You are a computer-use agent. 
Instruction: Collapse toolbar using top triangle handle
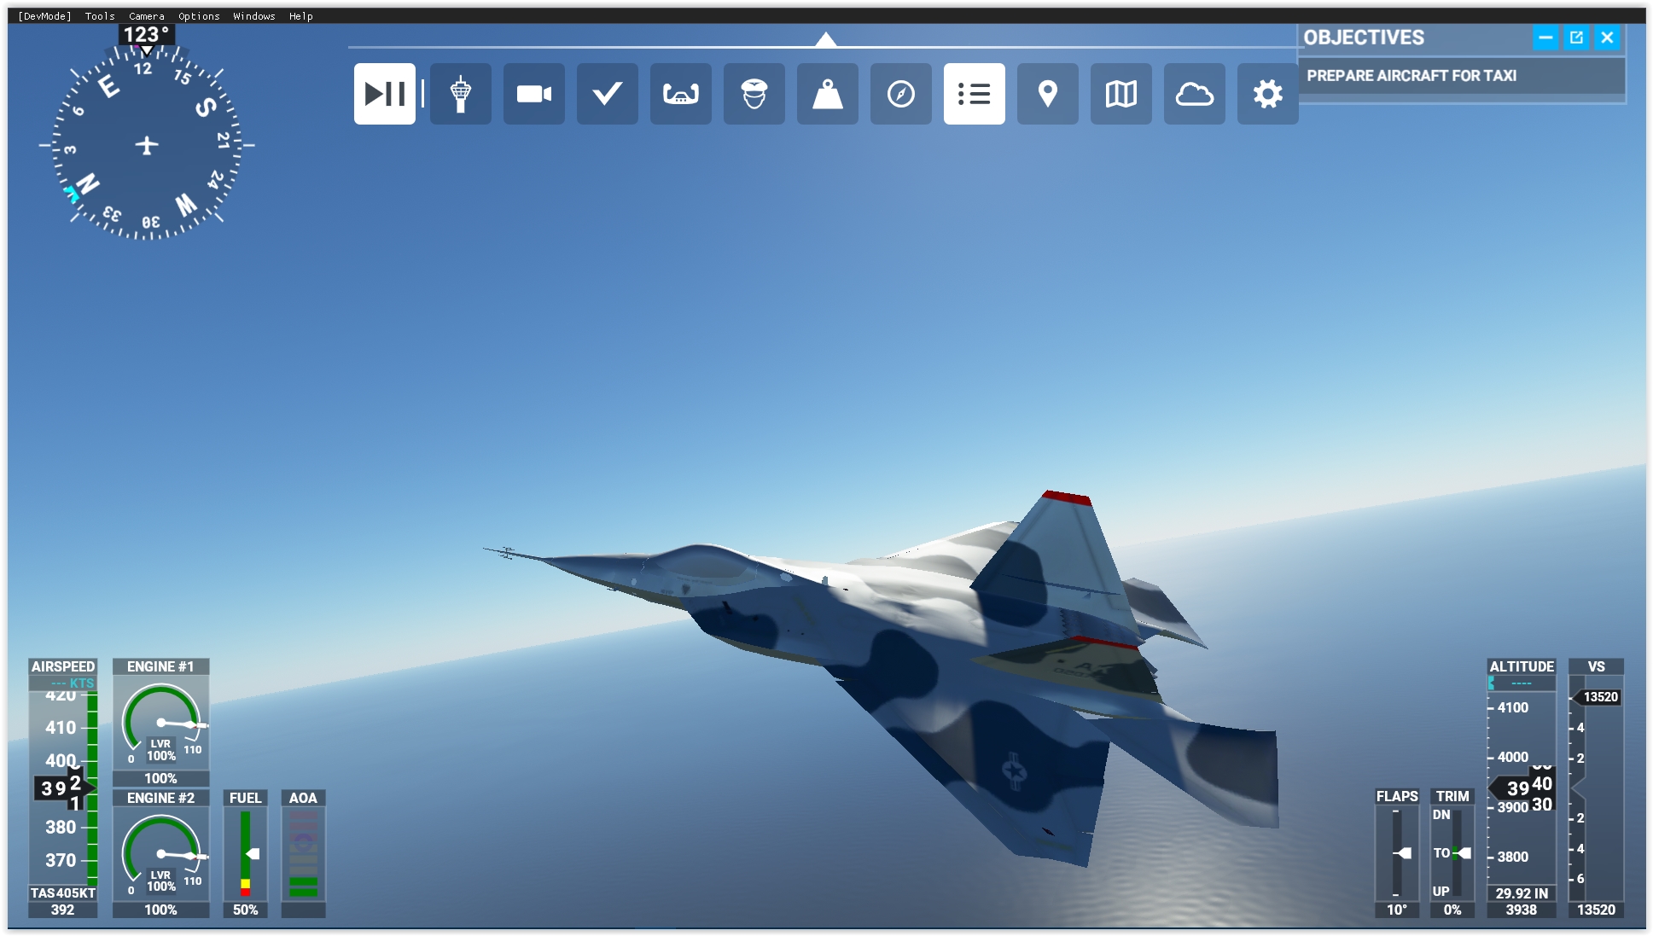point(825,39)
